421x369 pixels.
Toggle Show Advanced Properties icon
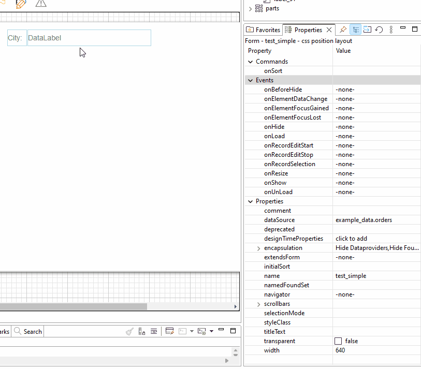367,30
